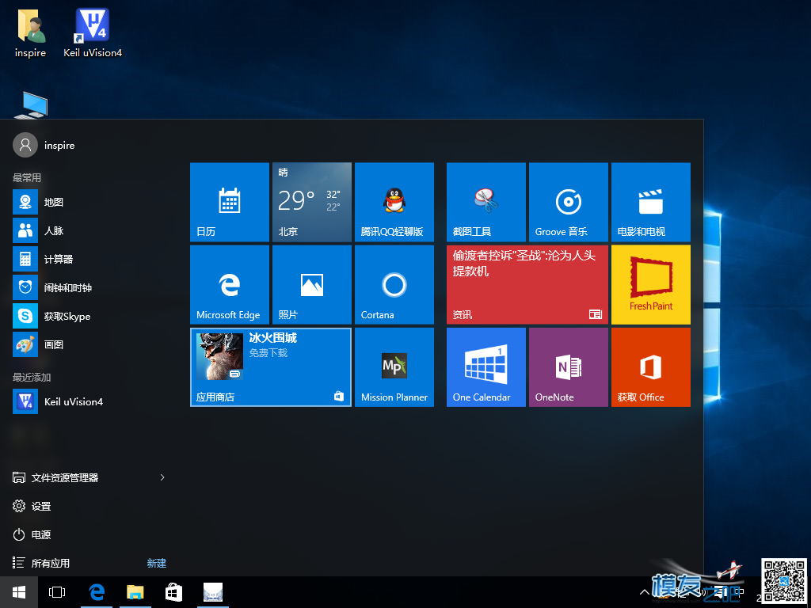
Task: Open 地图 from the most used list
Action: point(89,202)
